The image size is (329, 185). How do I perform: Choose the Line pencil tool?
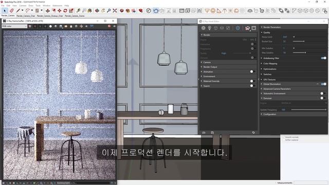19,10
